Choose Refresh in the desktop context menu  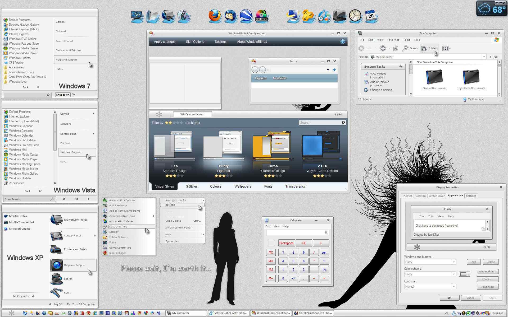coord(182,205)
